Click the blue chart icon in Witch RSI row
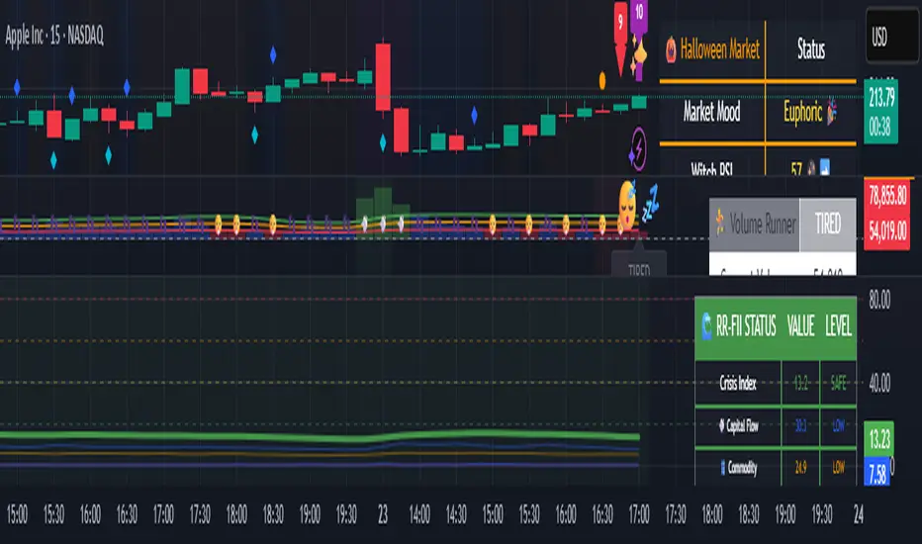The width and height of the screenshot is (922, 544). coord(825,167)
